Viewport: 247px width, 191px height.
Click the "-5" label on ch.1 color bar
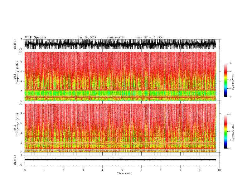point(230,80)
